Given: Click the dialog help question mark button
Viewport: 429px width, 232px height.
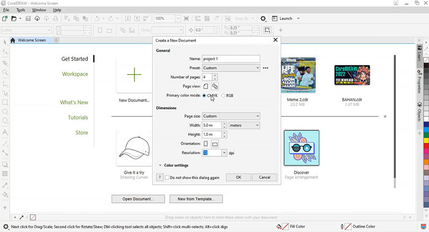Looking at the screenshot, I should coord(160,177).
